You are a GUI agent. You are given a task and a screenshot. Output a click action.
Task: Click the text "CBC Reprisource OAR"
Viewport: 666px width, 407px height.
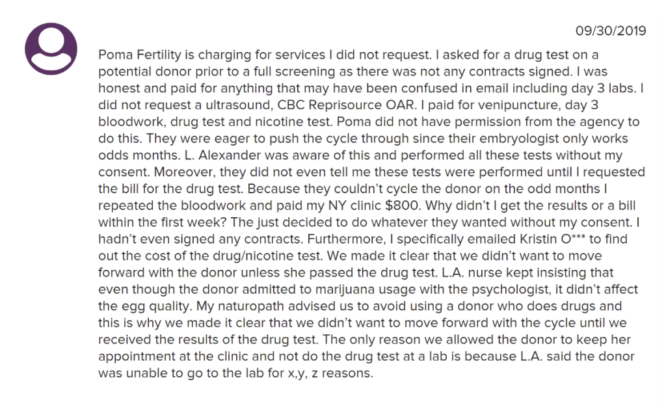[345, 105]
